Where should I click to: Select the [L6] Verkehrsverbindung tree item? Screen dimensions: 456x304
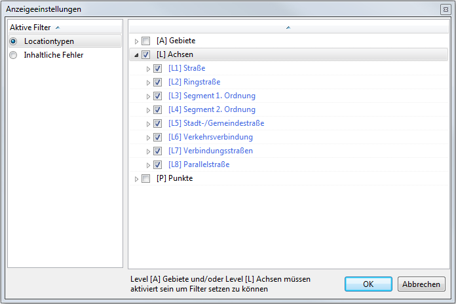(x=210, y=138)
